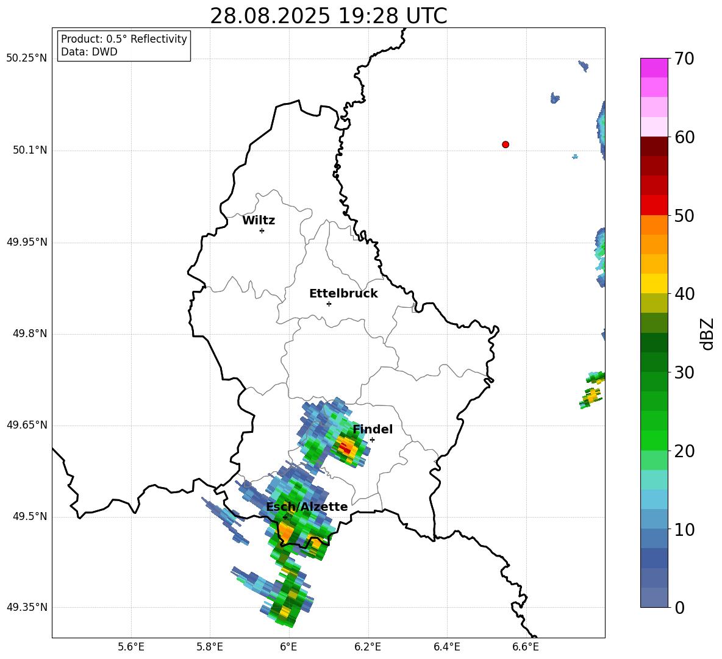
Task: Click the yellow colorbar segment above 40
Action: click(x=654, y=283)
